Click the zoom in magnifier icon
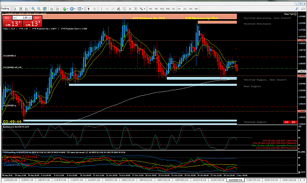307x183 pixels. [33, 9]
